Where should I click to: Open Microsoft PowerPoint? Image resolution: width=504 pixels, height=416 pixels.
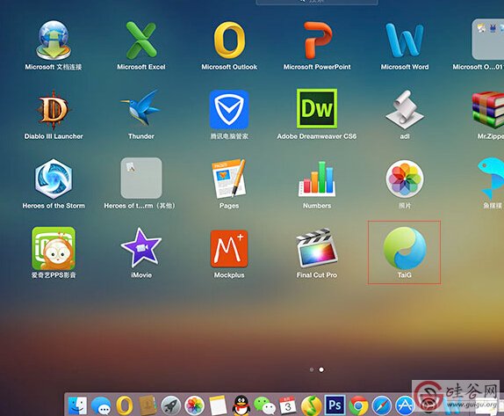pyautogui.click(x=317, y=40)
